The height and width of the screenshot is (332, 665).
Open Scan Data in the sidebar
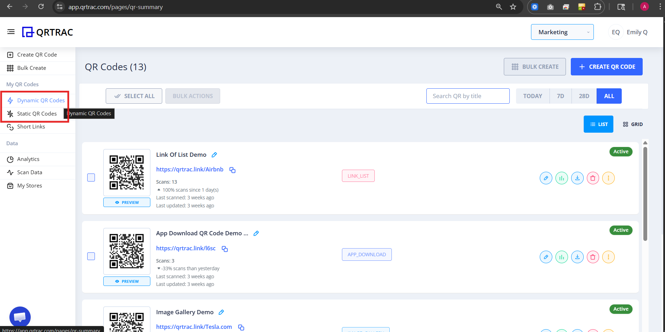click(x=30, y=172)
